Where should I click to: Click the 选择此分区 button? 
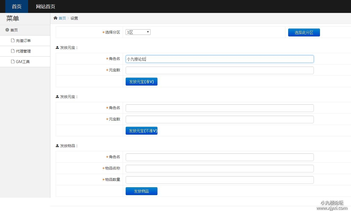point(304,32)
